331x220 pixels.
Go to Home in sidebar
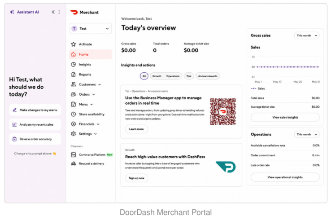pos(91,54)
